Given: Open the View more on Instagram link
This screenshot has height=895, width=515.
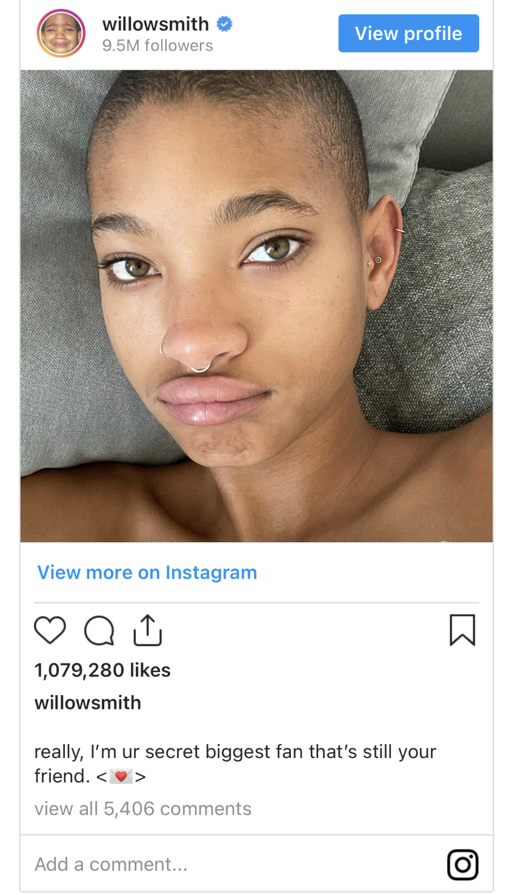Looking at the screenshot, I should coord(147,573).
